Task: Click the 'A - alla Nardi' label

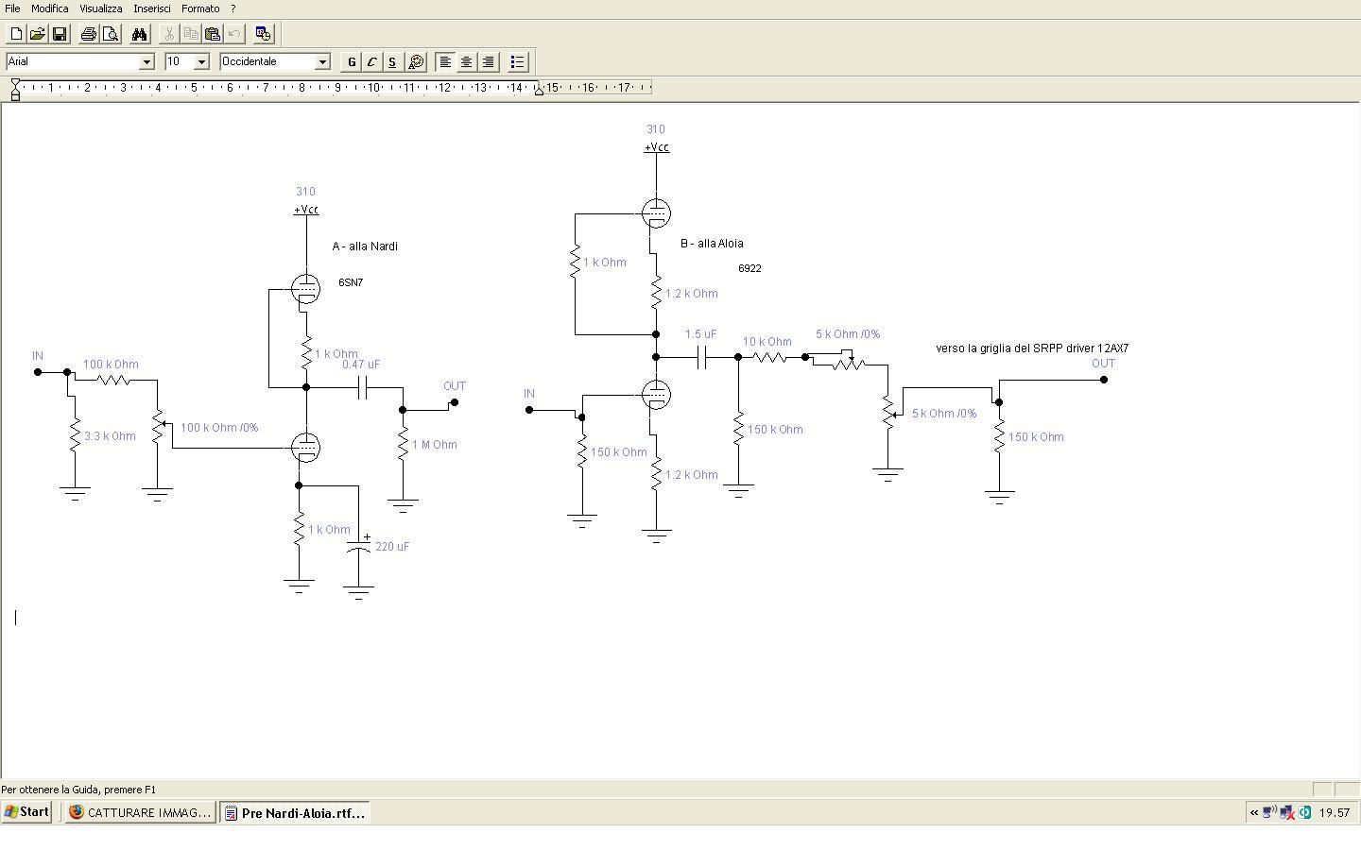Action: pyautogui.click(x=365, y=246)
